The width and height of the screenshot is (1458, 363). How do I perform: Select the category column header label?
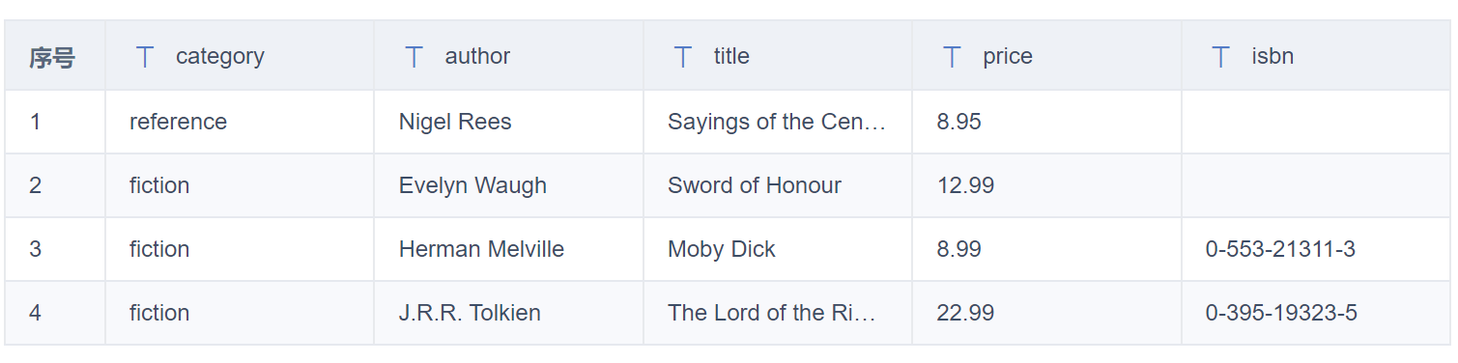tap(219, 57)
